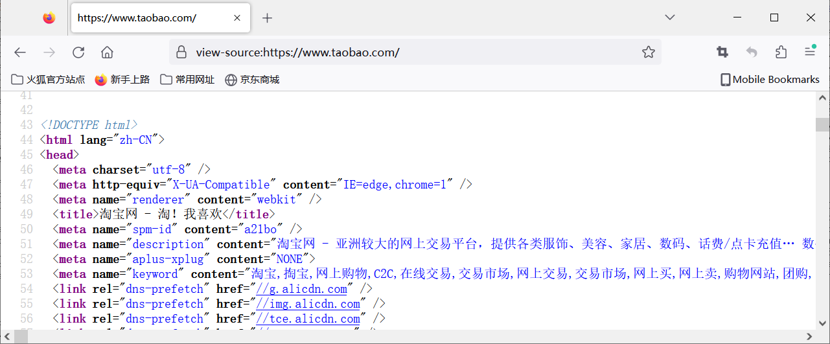
Task: Click the horizontal scroll right arrow
Action: coord(809,336)
